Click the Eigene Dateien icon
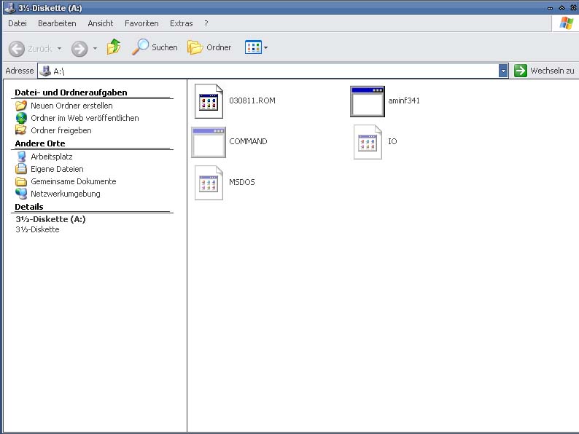 21,169
